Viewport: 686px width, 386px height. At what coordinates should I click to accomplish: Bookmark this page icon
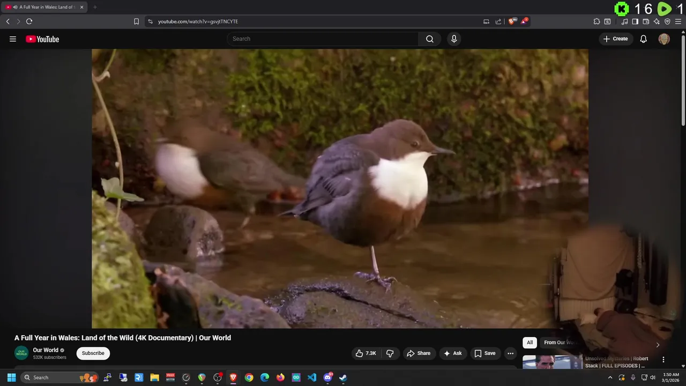(136, 21)
